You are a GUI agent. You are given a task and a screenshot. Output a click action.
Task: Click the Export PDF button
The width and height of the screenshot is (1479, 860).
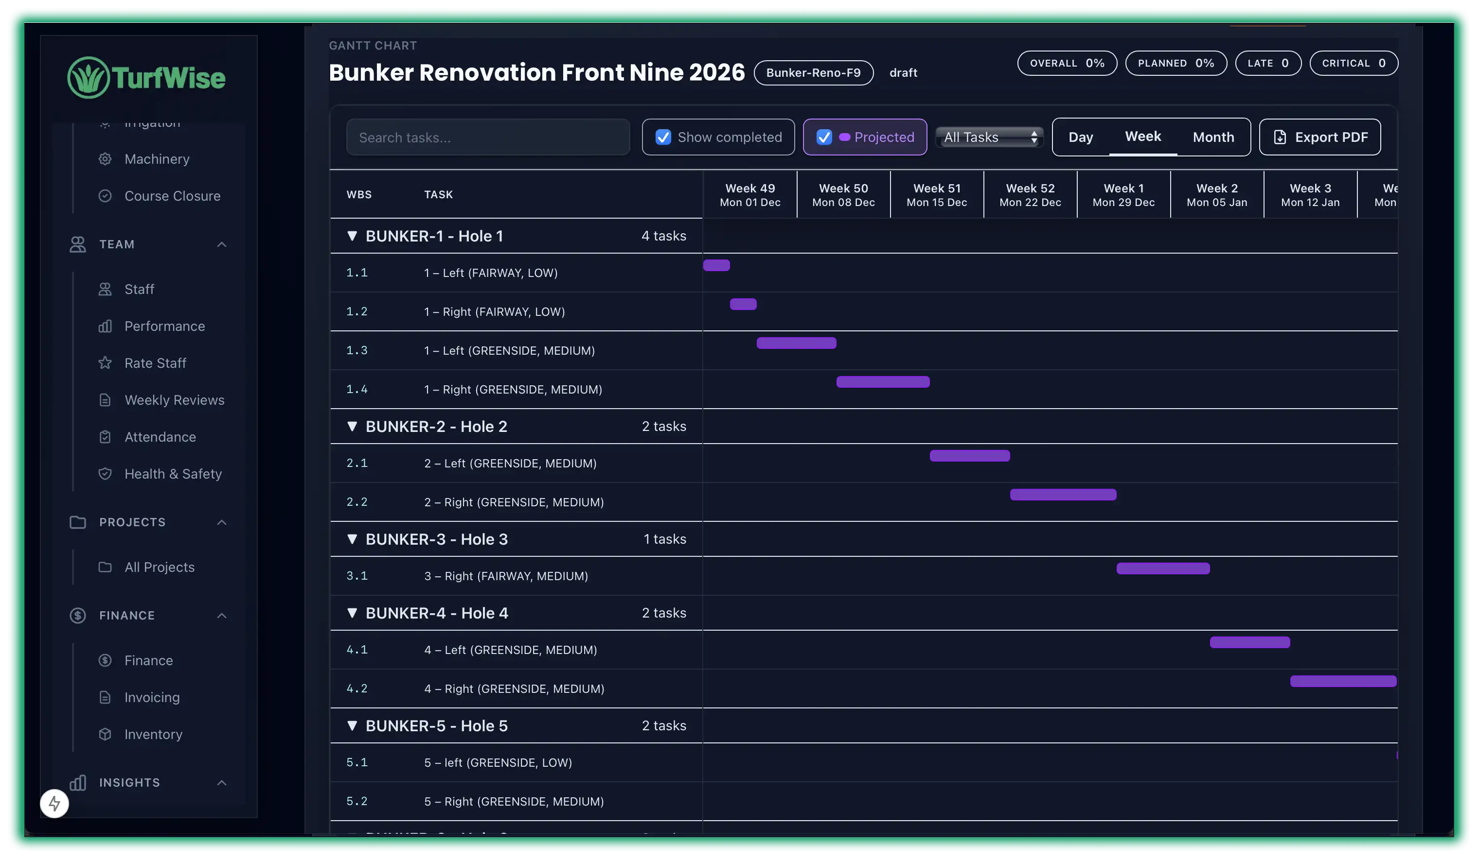pos(1320,137)
